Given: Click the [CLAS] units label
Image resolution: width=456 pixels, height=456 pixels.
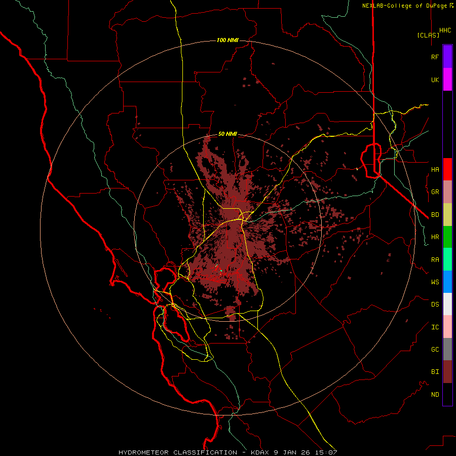Looking at the screenshot, I should [428, 35].
